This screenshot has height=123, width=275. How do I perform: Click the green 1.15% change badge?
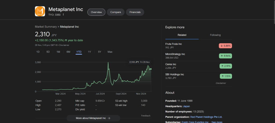point(226,76)
